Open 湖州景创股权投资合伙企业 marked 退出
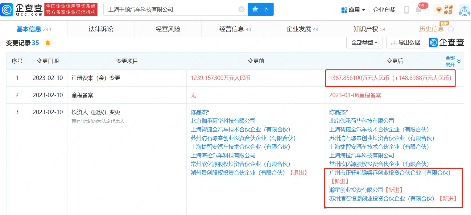The height and width of the screenshot is (215, 471). point(238,173)
